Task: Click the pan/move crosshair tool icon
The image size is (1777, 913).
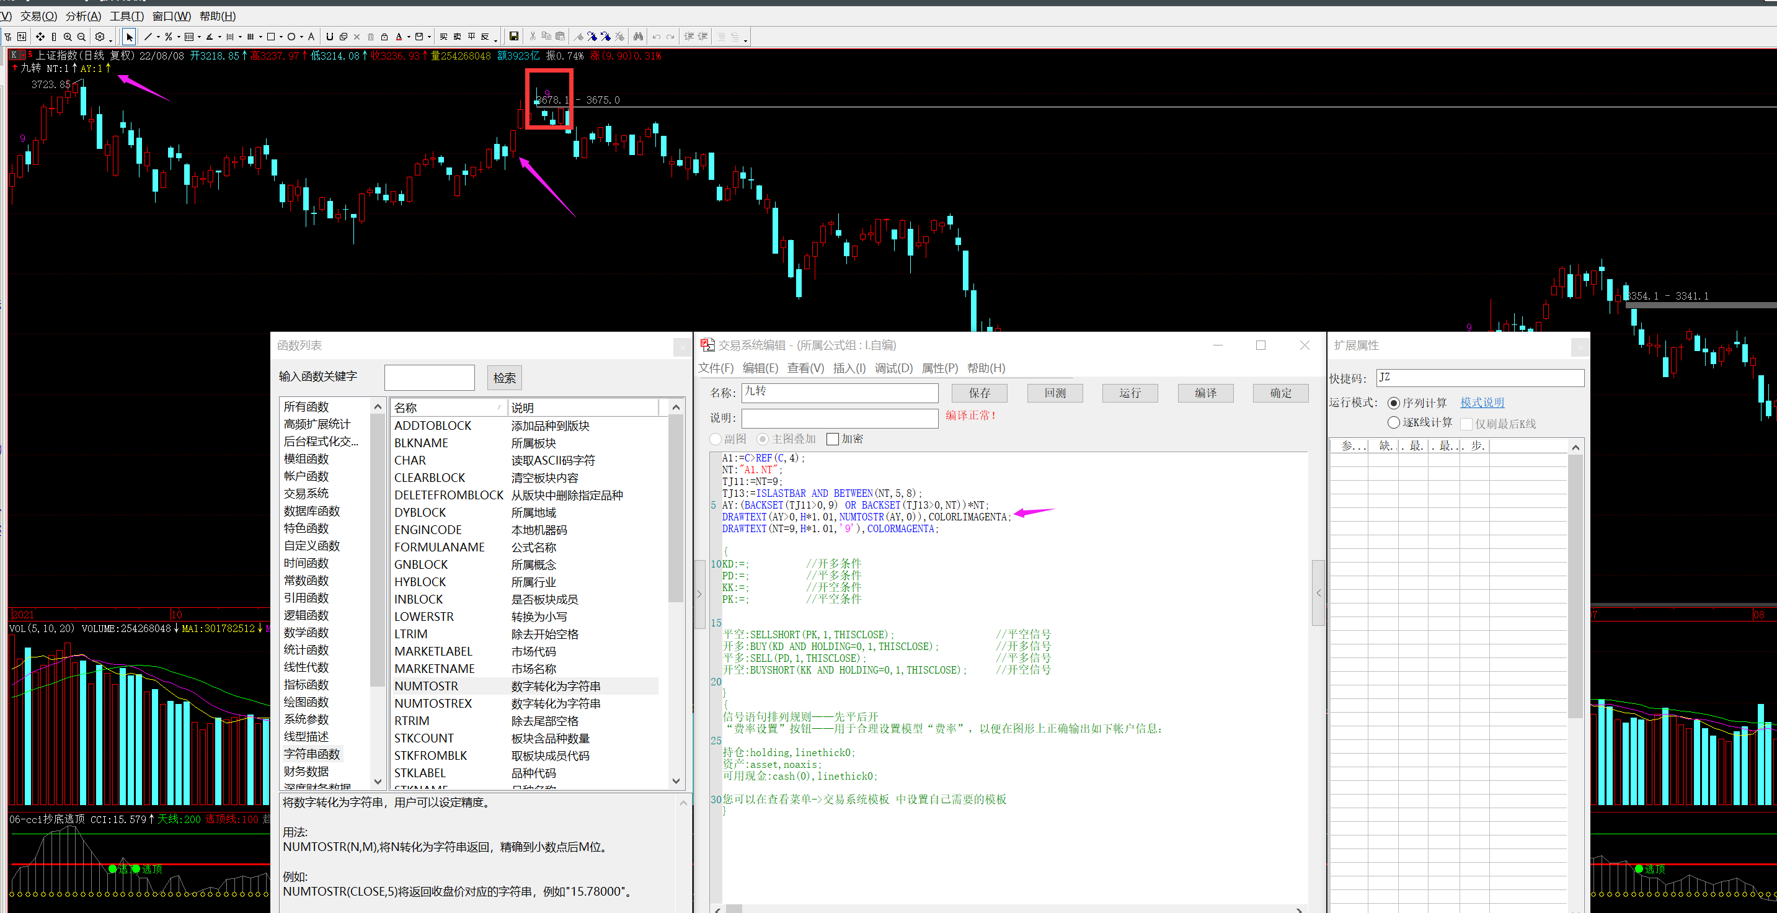Action: click(x=40, y=37)
